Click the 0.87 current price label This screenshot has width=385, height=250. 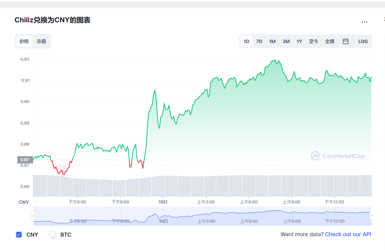[x=25, y=160]
